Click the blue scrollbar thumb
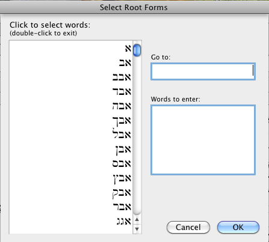The height and width of the screenshot is (242, 269). pos(137,50)
